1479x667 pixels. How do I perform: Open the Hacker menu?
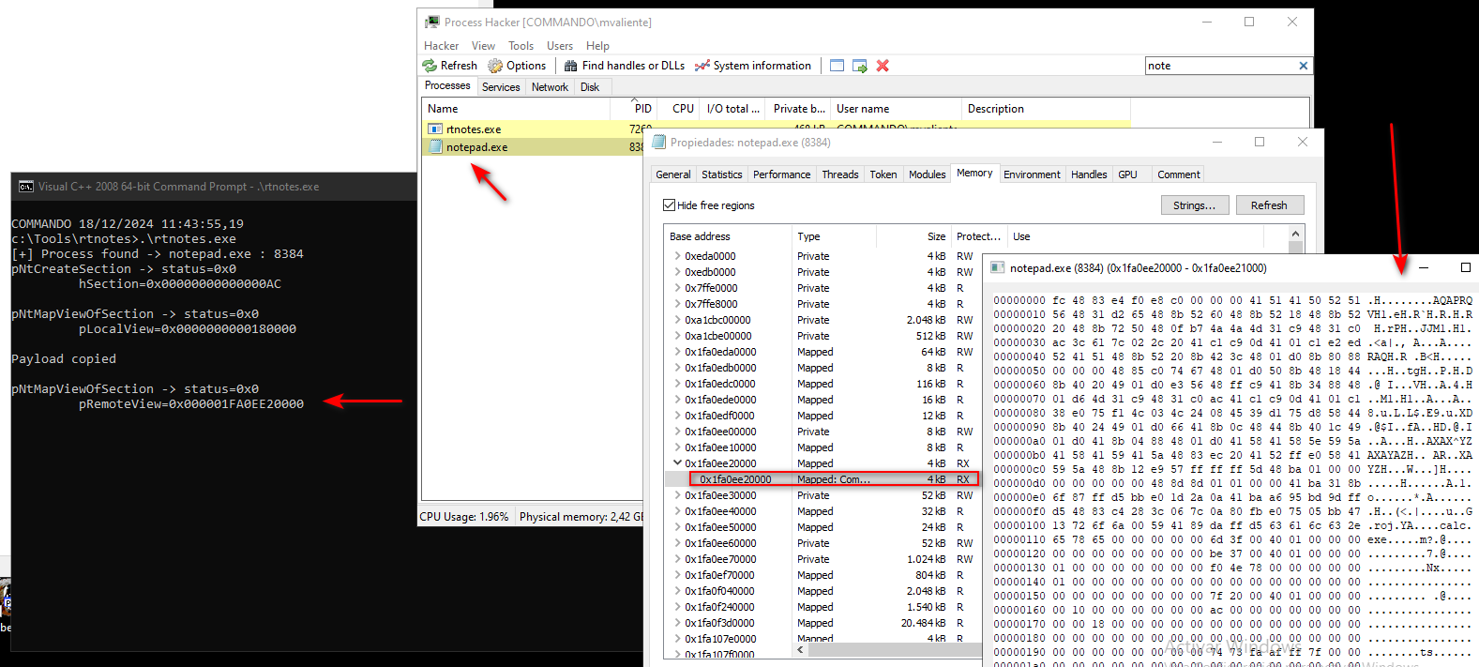pos(441,46)
